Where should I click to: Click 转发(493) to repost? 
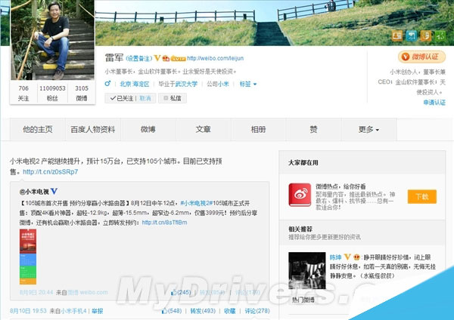point(203,311)
